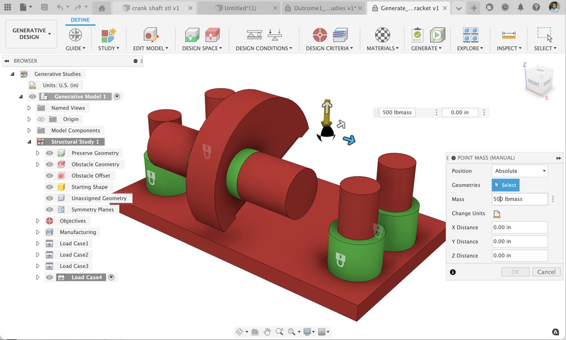Click the job status clock icon
Image resolution: width=566 pixels, height=340 pixels.
pos(505,7)
